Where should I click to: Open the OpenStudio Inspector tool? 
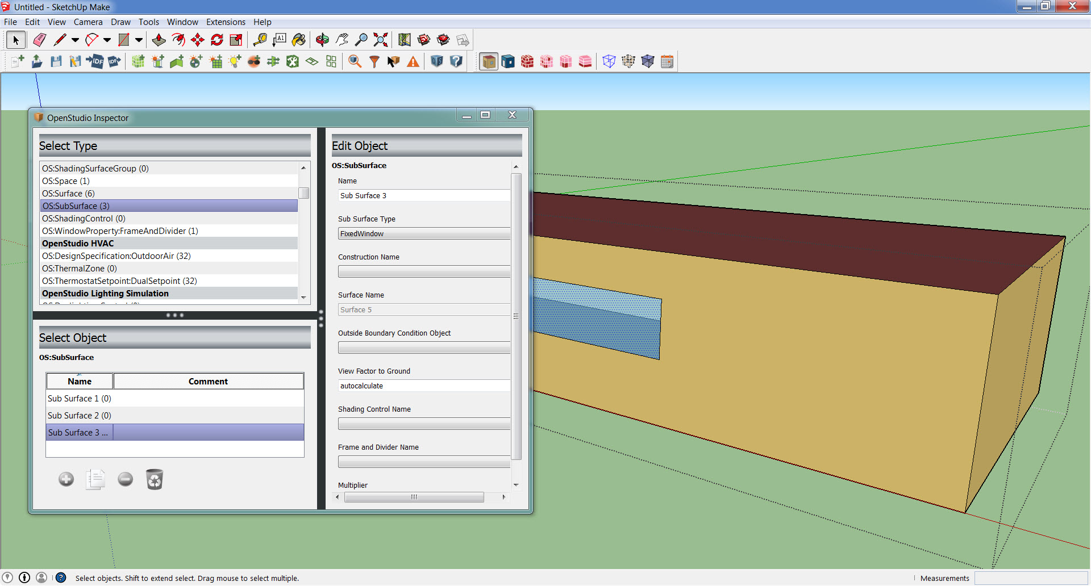(355, 61)
